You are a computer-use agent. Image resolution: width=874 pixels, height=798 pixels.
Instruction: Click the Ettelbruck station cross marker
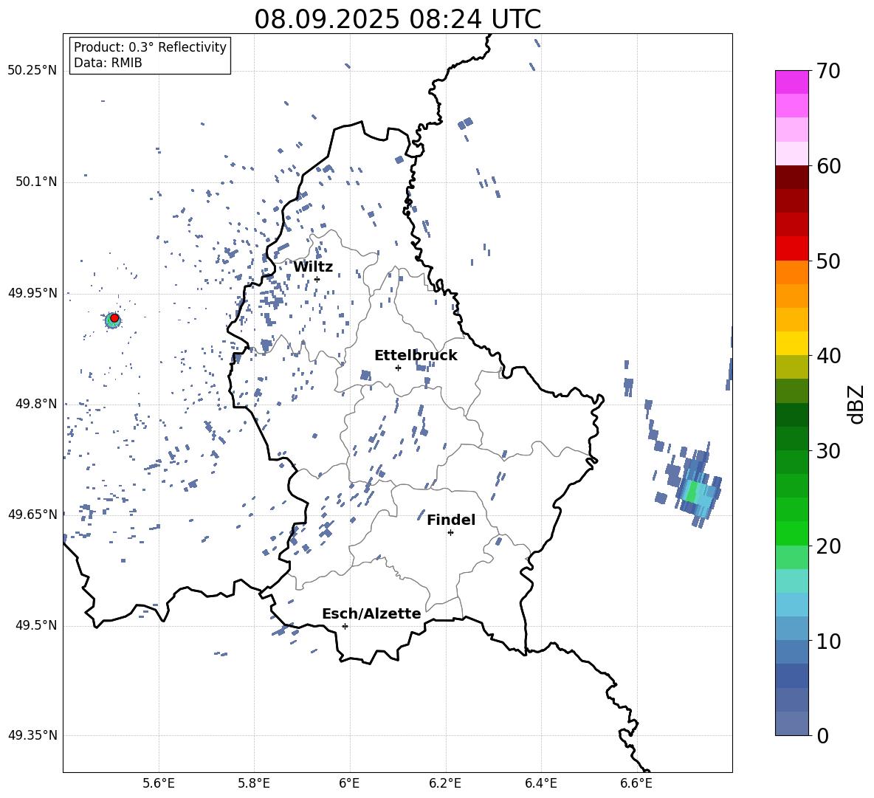(398, 368)
